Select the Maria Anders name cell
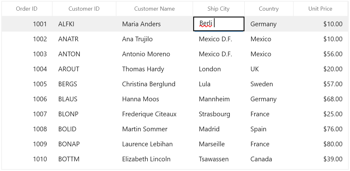The height and width of the screenshot is (171, 350). (x=142, y=24)
